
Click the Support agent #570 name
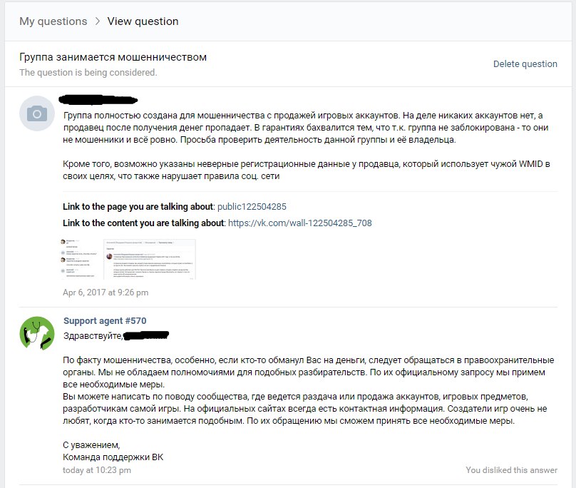105,320
